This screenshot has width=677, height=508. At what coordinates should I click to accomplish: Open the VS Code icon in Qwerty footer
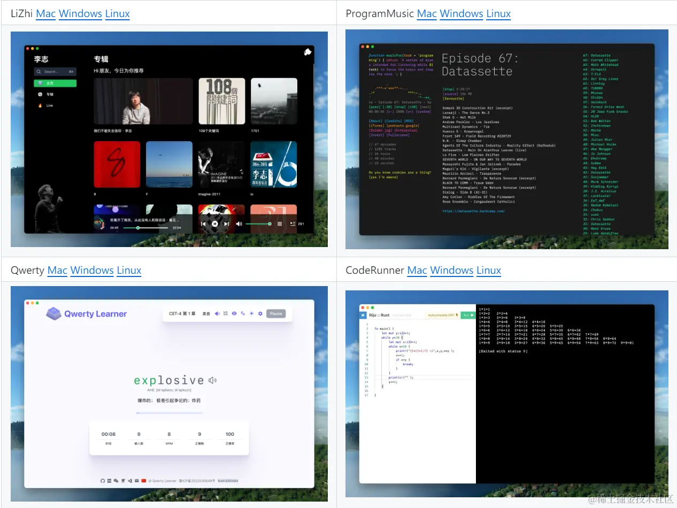click(x=130, y=481)
